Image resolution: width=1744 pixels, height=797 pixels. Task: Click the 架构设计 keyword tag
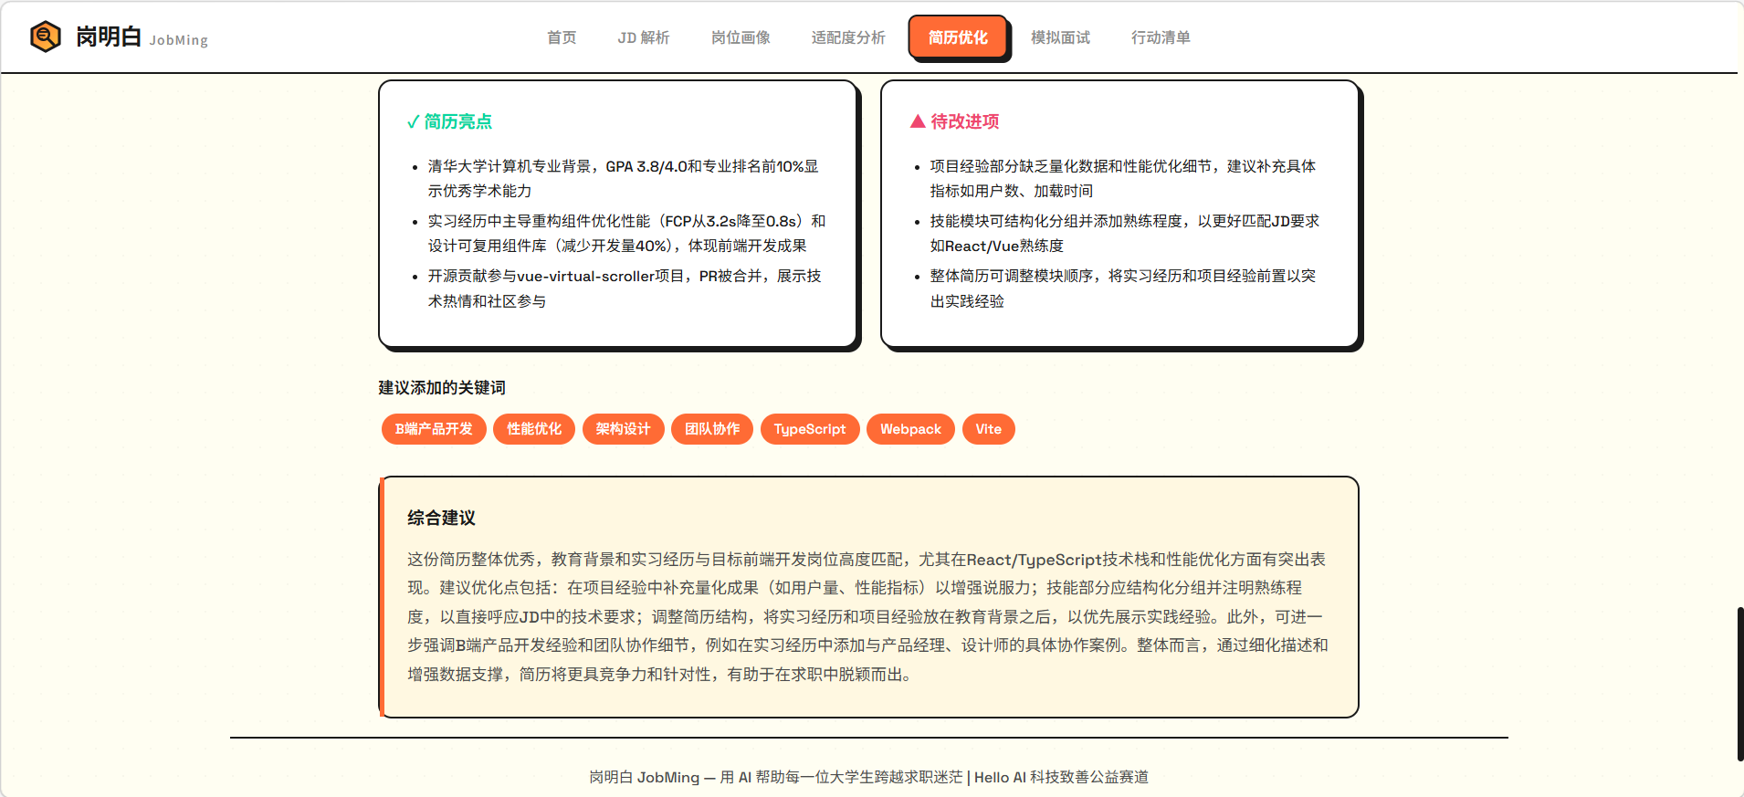pos(623,429)
